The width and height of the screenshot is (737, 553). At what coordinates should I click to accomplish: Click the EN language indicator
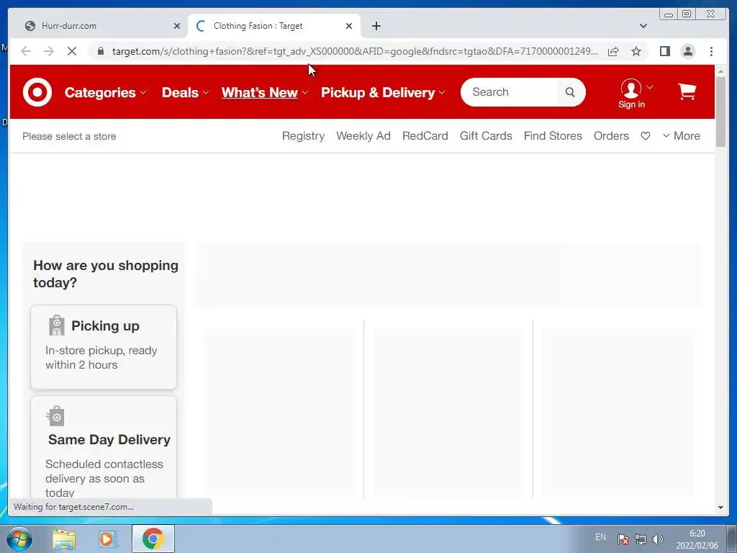click(x=600, y=537)
